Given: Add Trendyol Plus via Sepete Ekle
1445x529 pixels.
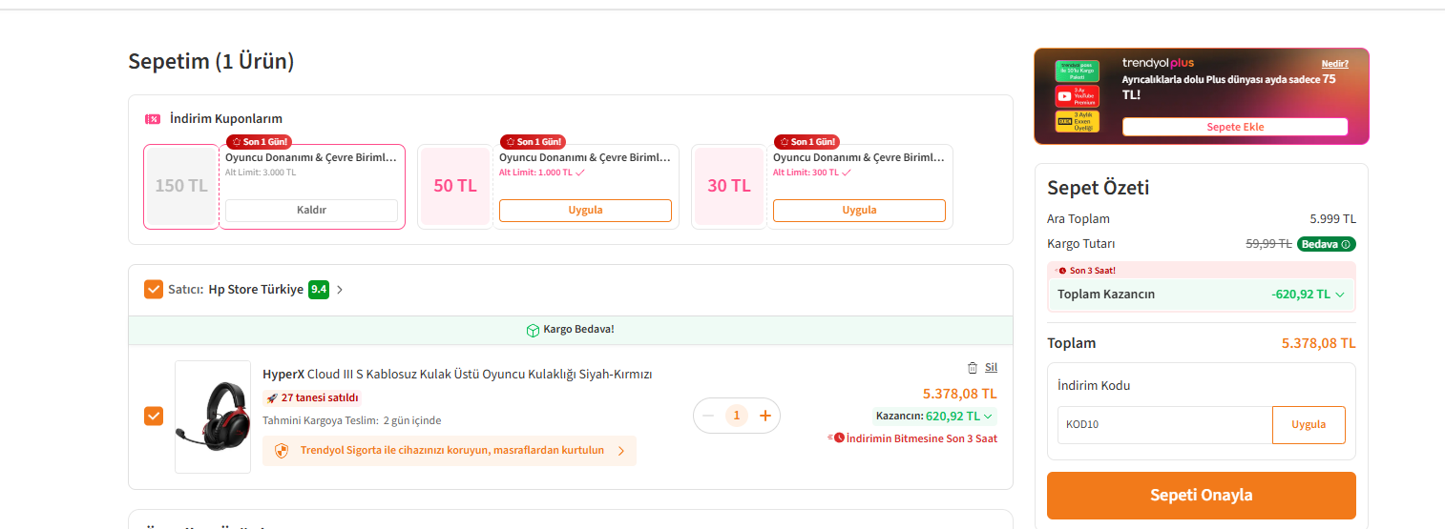Looking at the screenshot, I should point(1235,127).
